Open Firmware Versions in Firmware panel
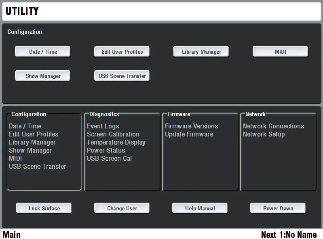Image resolution: width=323 pixels, height=239 pixels. (191, 126)
